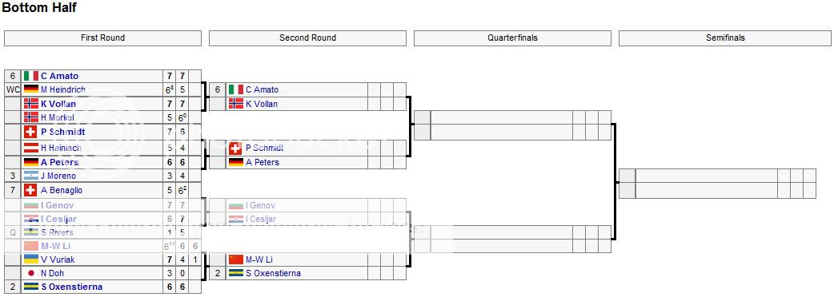Click the Argentine flag beside J Moreno
The image size is (838, 301).
pyautogui.click(x=31, y=176)
